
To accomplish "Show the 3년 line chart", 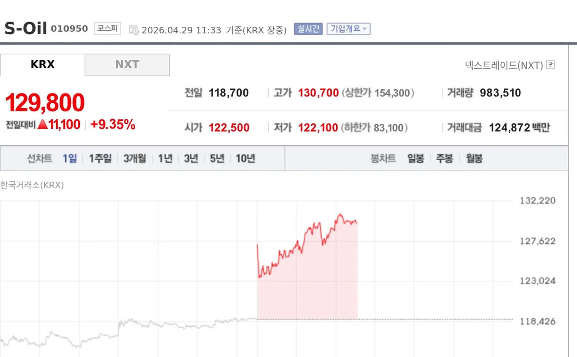I will [191, 159].
